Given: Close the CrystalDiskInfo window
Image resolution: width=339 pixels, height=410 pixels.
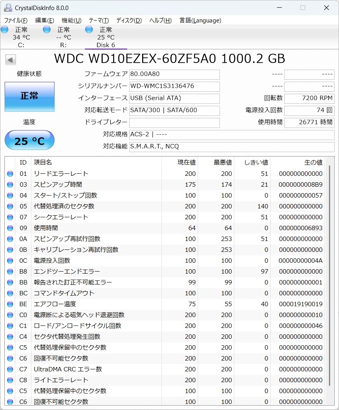Looking at the screenshot, I should coord(327,8).
